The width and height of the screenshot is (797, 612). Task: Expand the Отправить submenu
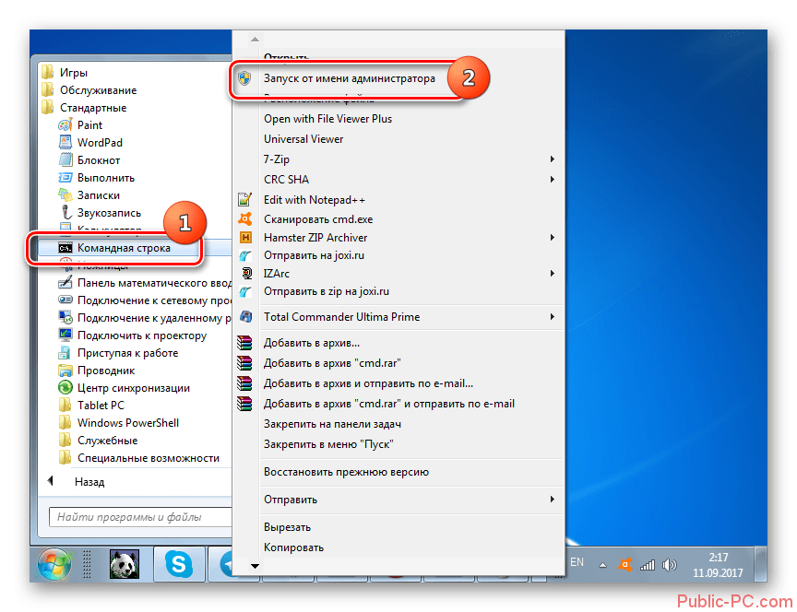(552, 500)
